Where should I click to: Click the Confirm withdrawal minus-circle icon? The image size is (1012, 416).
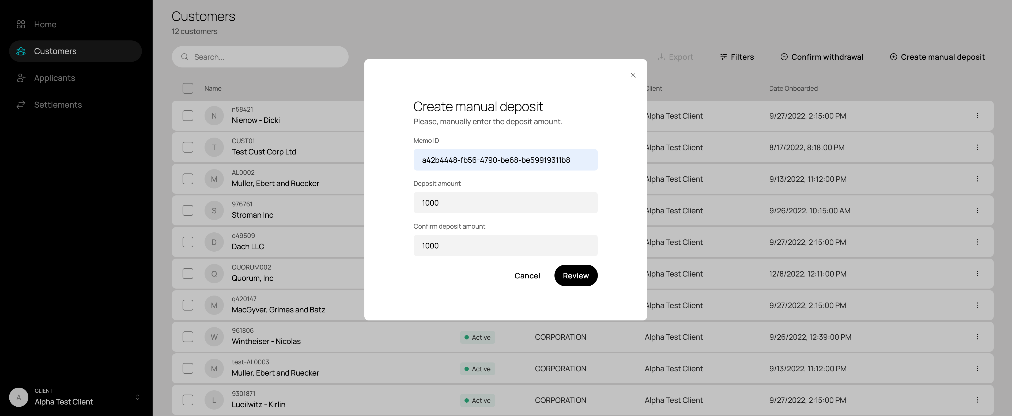click(x=784, y=57)
